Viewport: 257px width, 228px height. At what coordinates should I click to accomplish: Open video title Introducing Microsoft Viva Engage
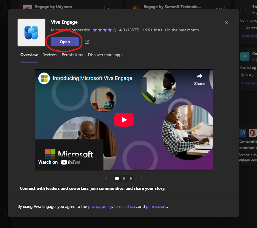point(92,78)
